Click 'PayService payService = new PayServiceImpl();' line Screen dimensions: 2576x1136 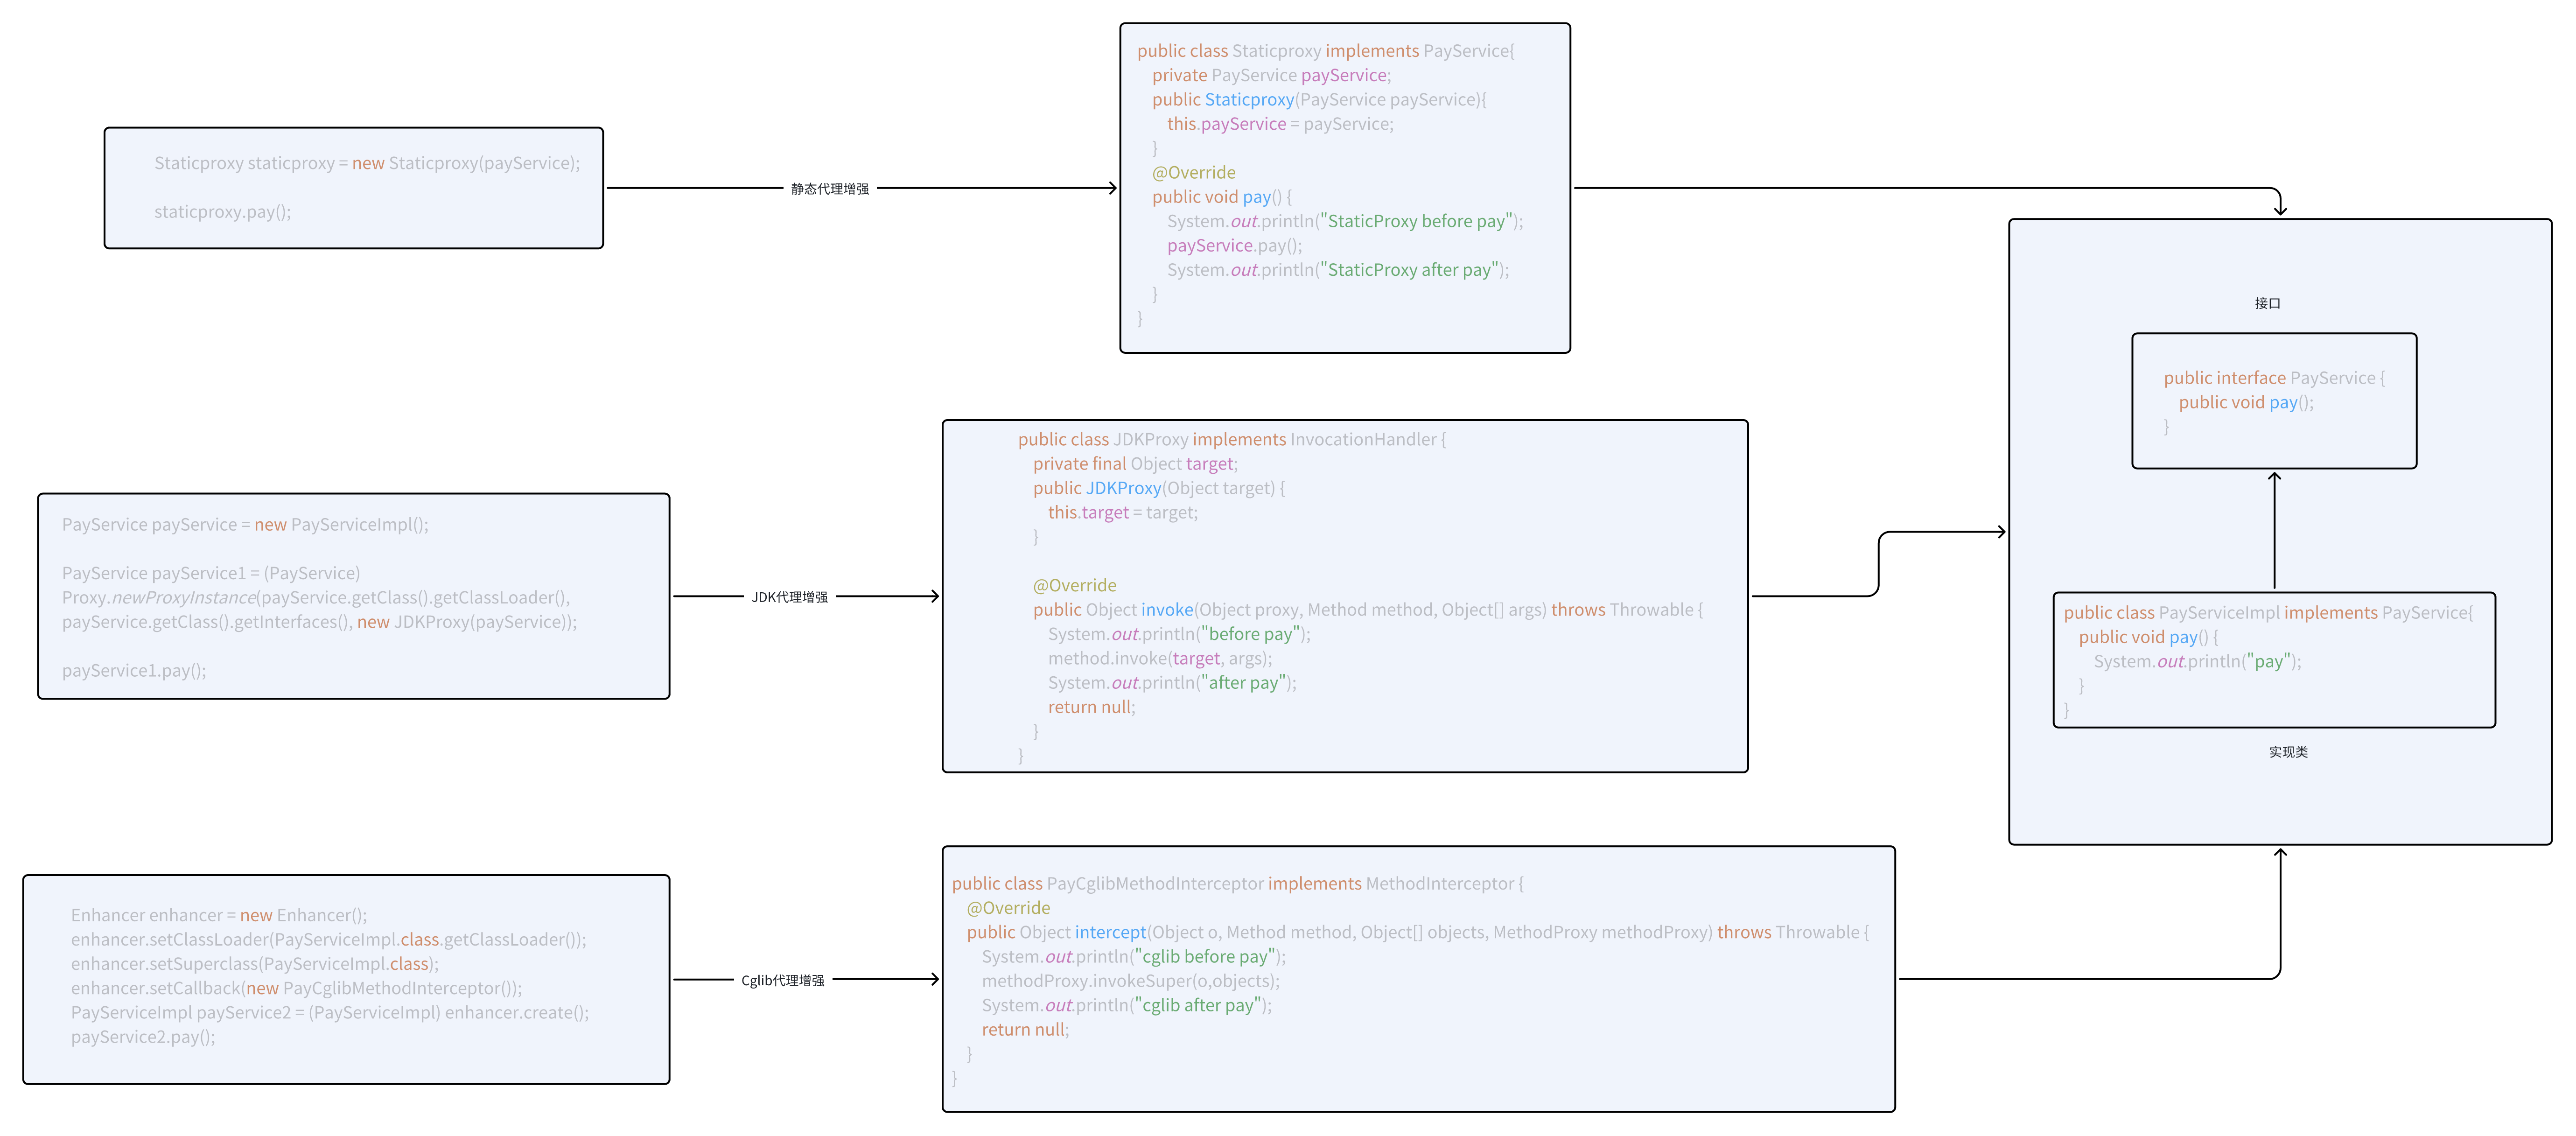[x=245, y=525]
